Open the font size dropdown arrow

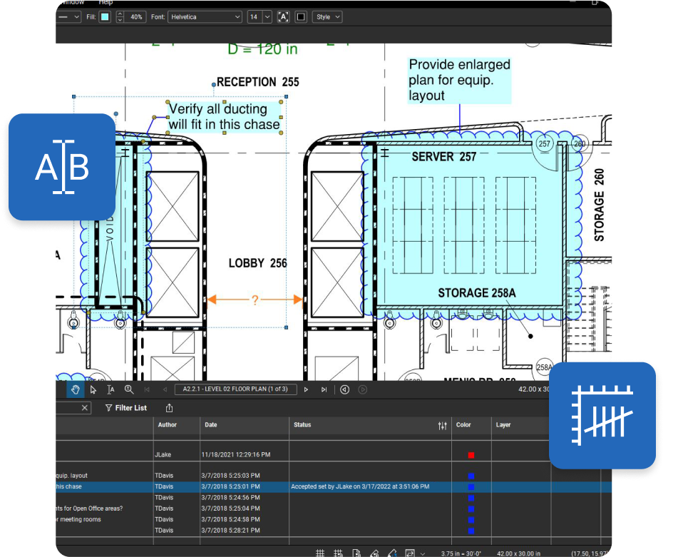point(267,17)
